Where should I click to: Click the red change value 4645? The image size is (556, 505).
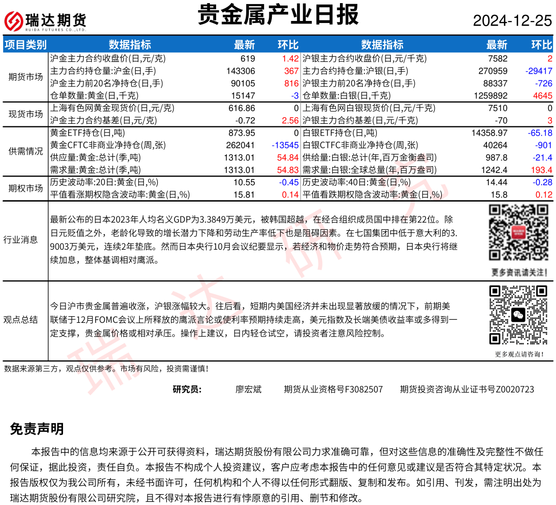point(543,96)
